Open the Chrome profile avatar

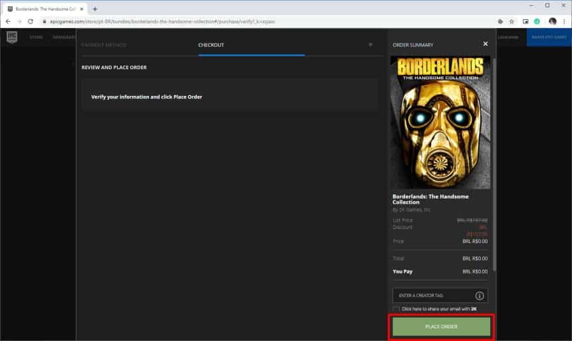point(552,21)
